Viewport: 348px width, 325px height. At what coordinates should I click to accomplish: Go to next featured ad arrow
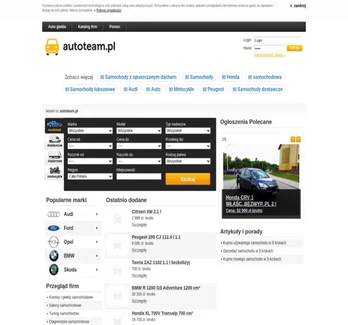(x=298, y=139)
